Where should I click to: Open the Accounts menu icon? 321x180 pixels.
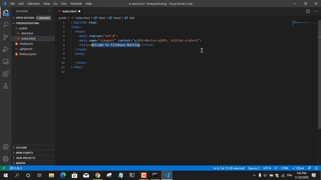[6, 146]
